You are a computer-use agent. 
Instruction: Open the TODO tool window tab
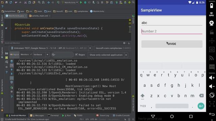tap(78, 116)
